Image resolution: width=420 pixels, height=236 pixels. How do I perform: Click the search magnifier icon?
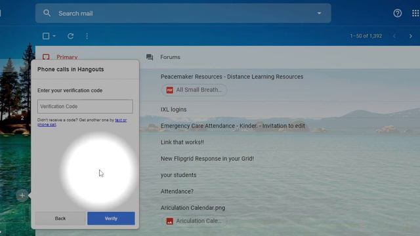47,13
